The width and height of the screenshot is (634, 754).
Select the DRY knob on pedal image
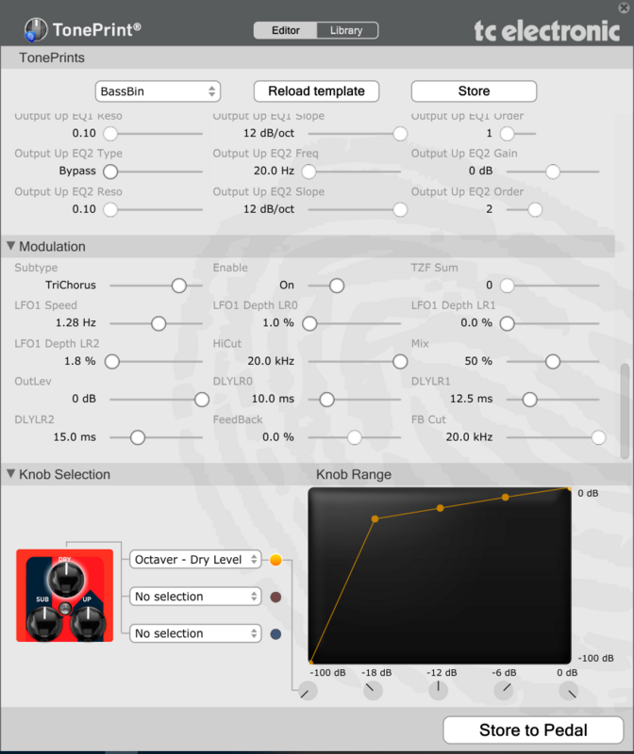pos(65,579)
